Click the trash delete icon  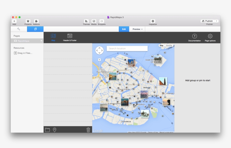[x=88, y=130]
